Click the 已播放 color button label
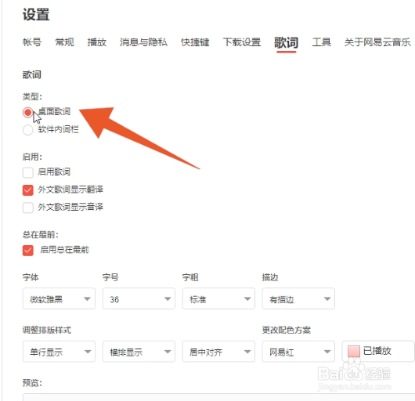The image size is (415, 401). pos(377,351)
